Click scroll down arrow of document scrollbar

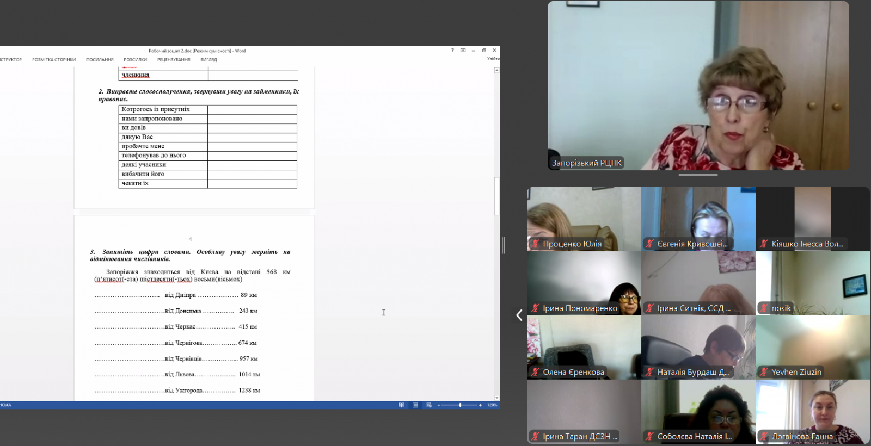click(x=496, y=398)
